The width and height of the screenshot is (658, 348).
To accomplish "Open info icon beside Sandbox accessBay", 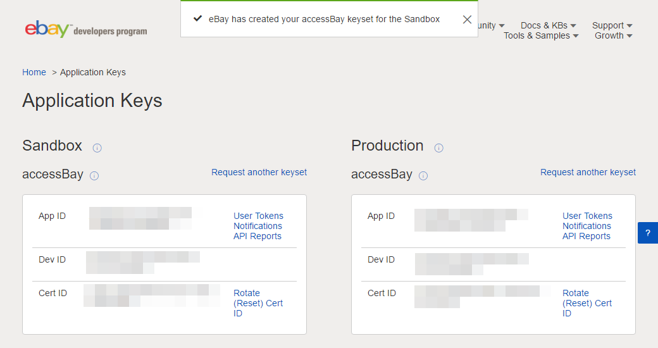I will click(x=94, y=176).
